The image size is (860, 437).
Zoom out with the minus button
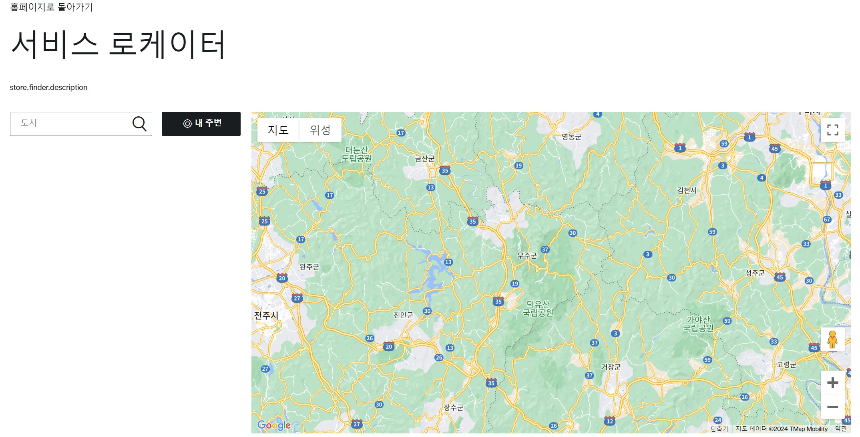click(832, 407)
